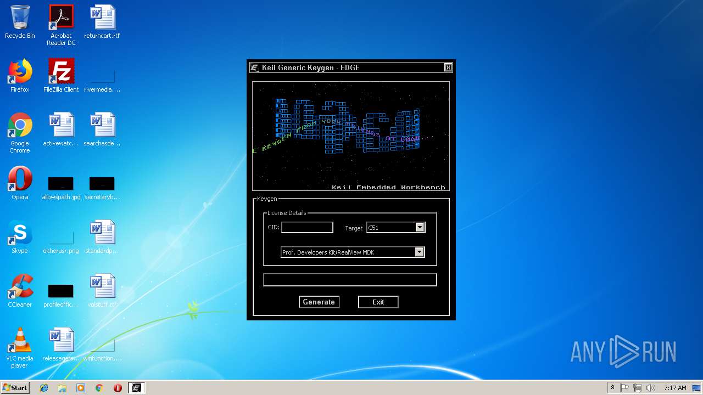Select FileZilla Client desktop shortcut
The width and height of the screenshot is (703, 395).
tap(61, 76)
